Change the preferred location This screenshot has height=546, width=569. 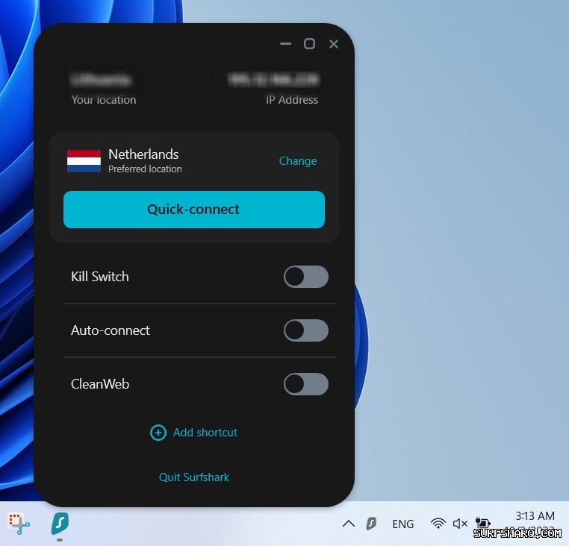tap(298, 160)
